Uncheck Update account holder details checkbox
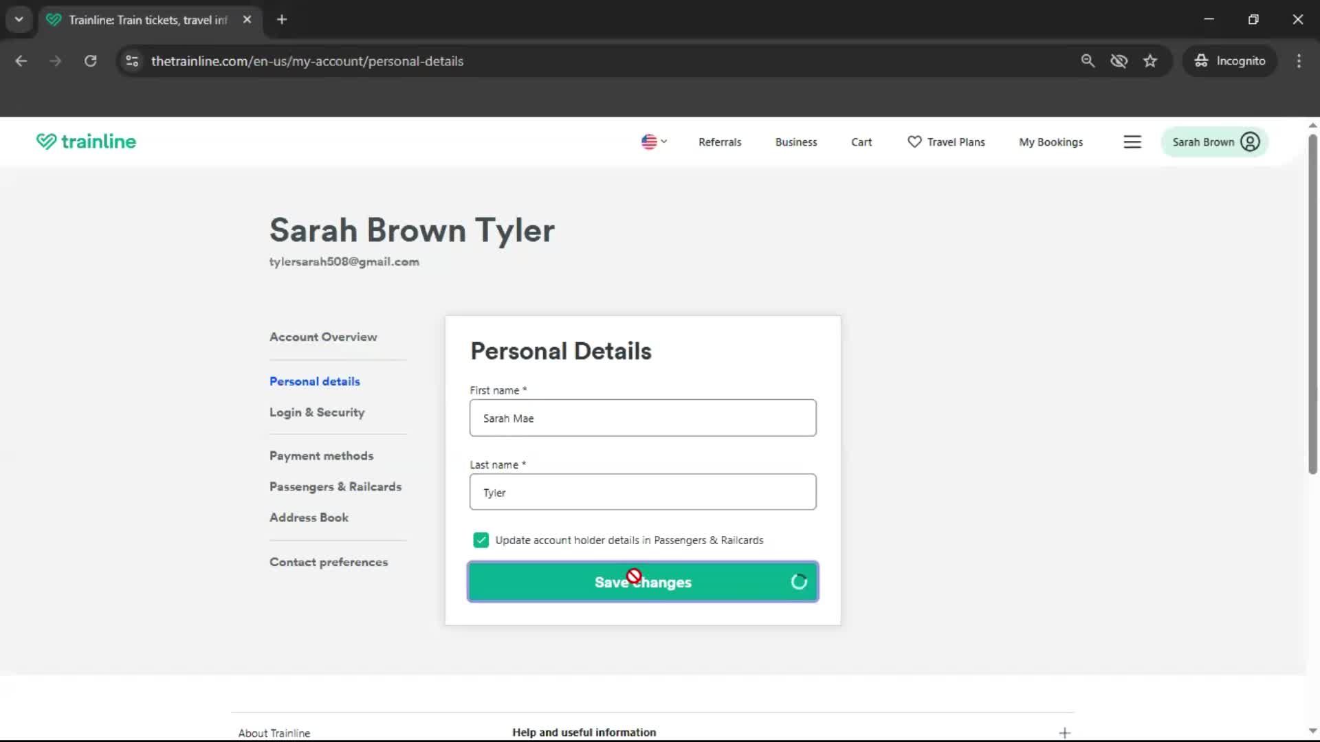The image size is (1320, 742). point(481,540)
